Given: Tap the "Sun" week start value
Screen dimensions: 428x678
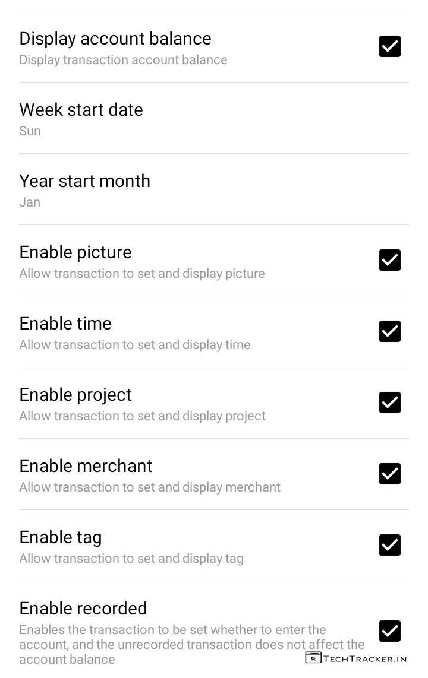Looking at the screenshot, I should point(30,131).
